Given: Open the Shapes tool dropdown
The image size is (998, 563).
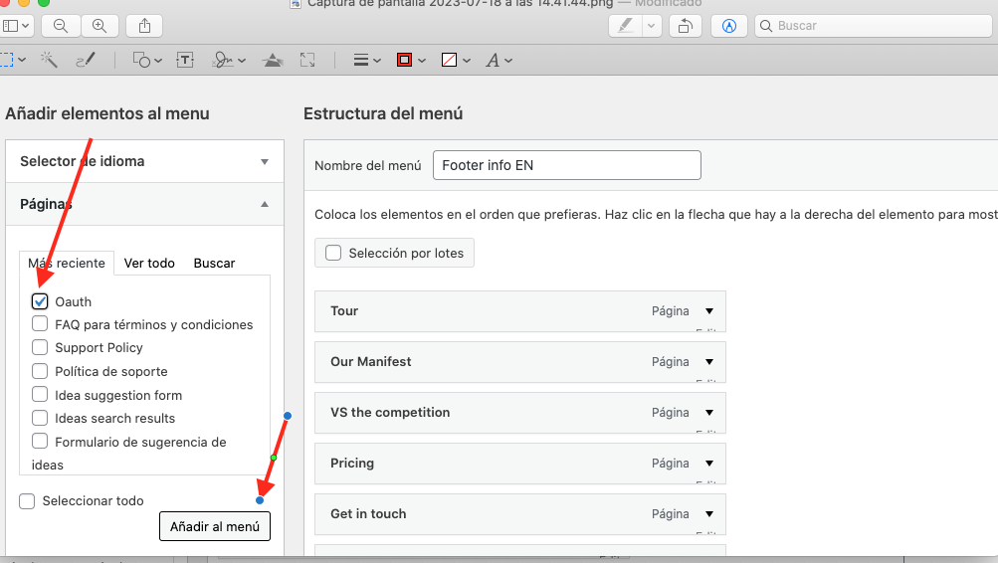Looking at the screenshot, I should [x=147, y=61].
